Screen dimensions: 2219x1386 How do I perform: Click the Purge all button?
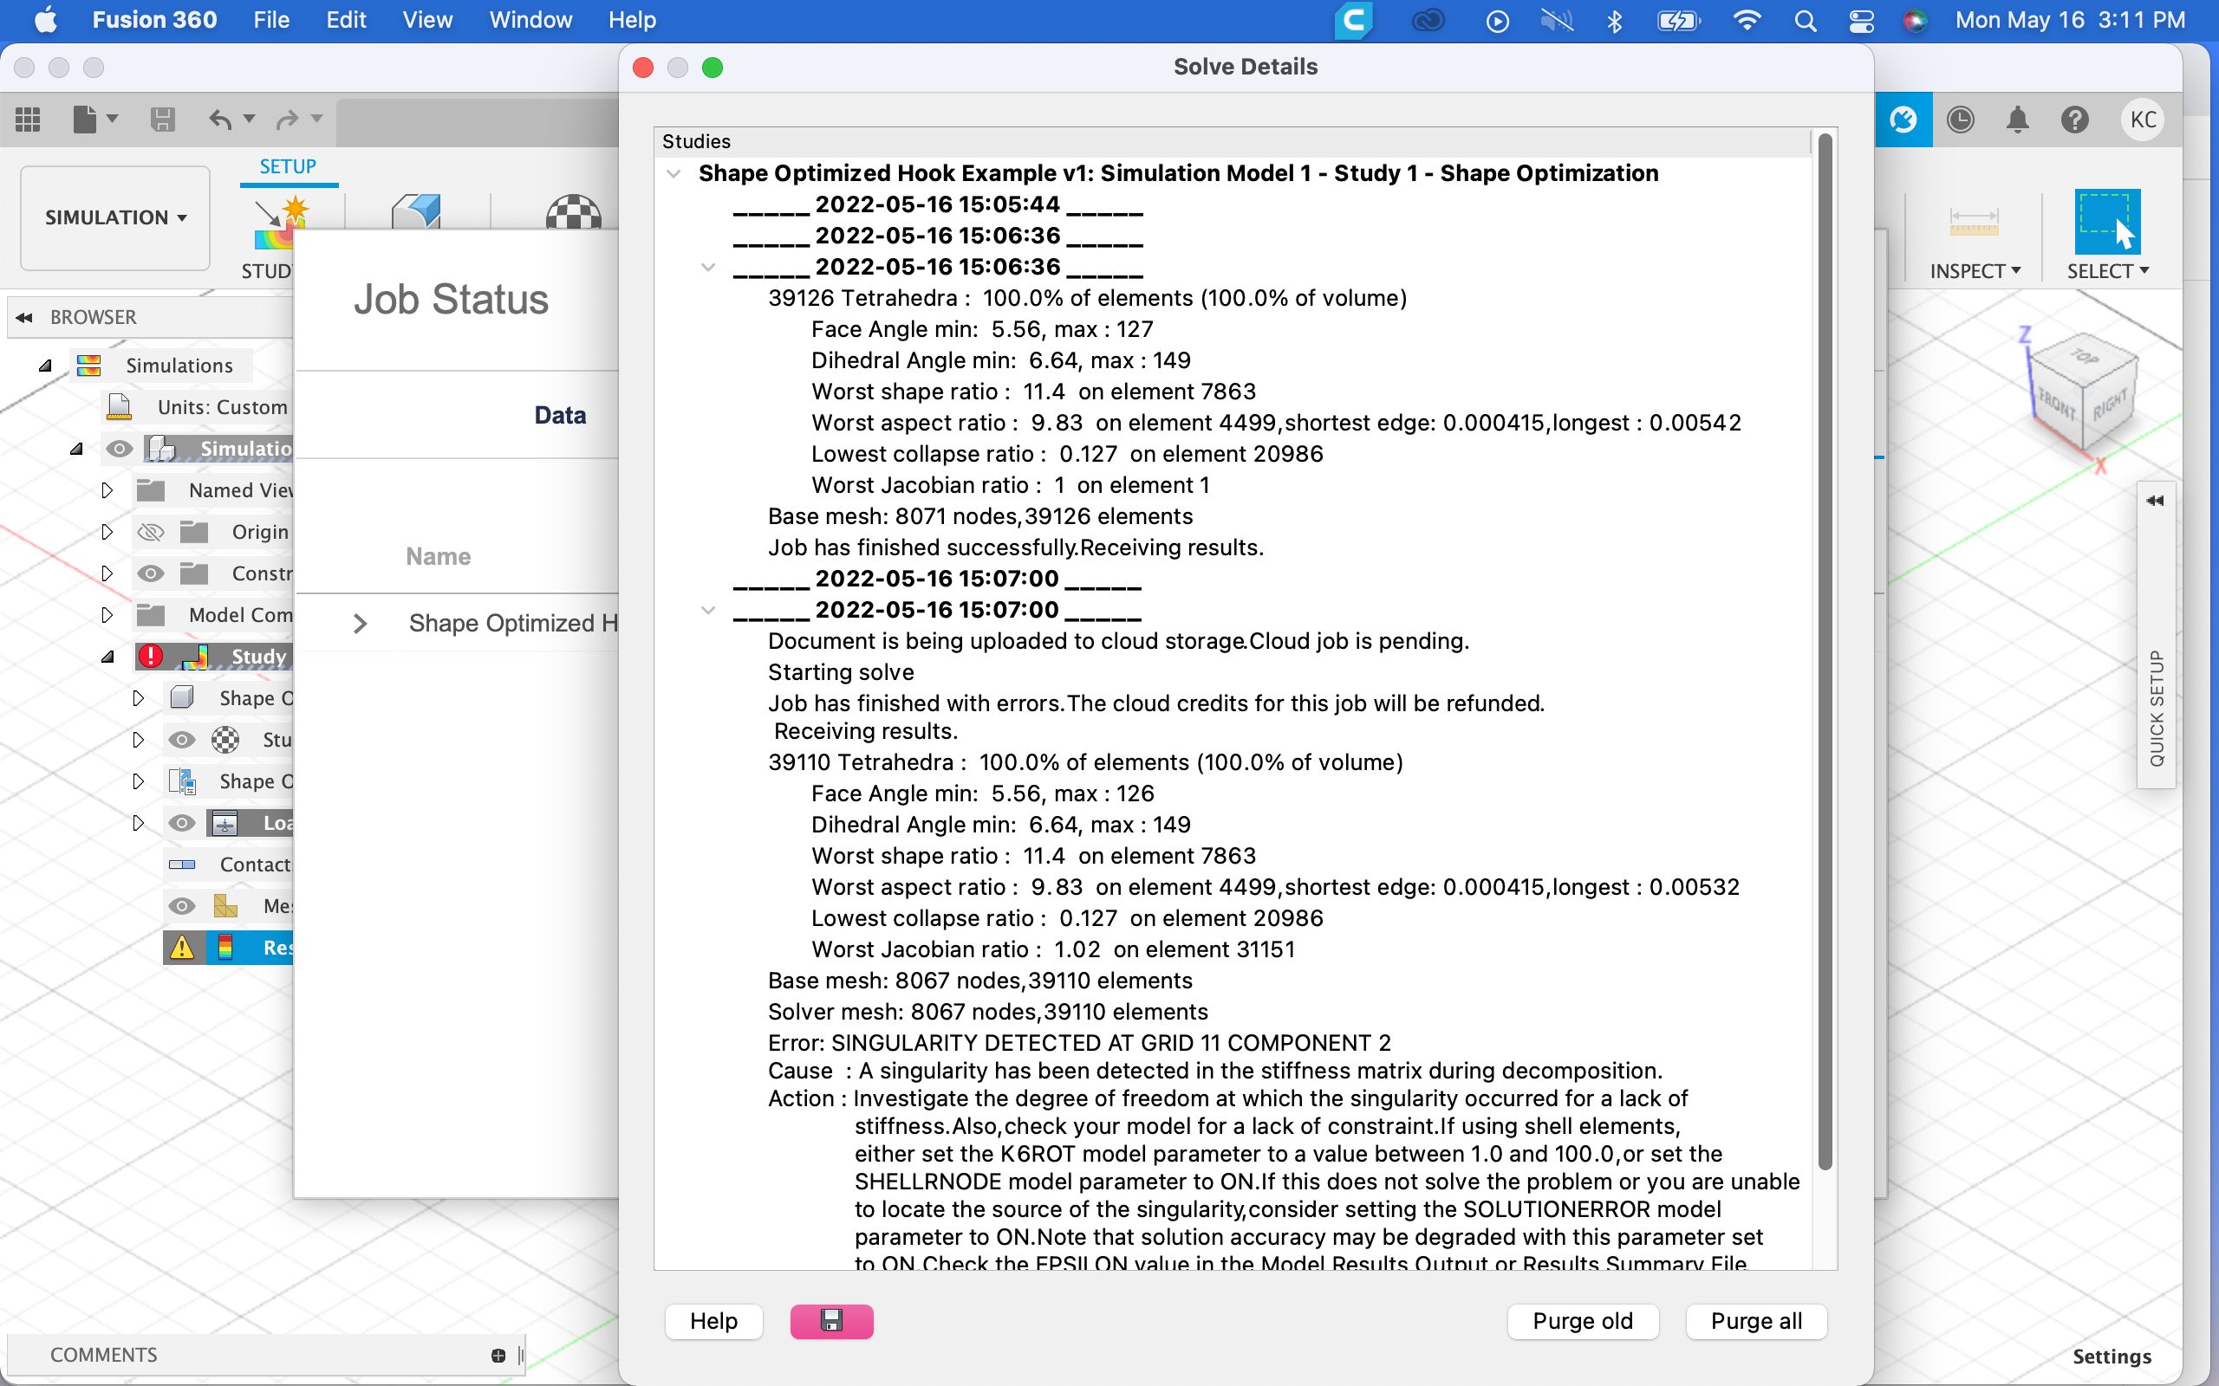tap(1755, 1321)
